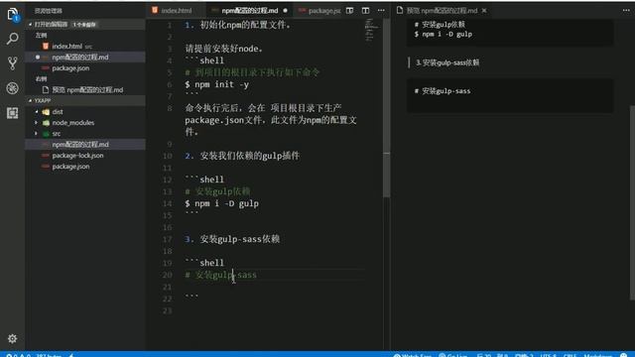Expand the node_modules folder arrow
Screen dimensions: 635x357
pyautogui.click(x=37, y=123)
